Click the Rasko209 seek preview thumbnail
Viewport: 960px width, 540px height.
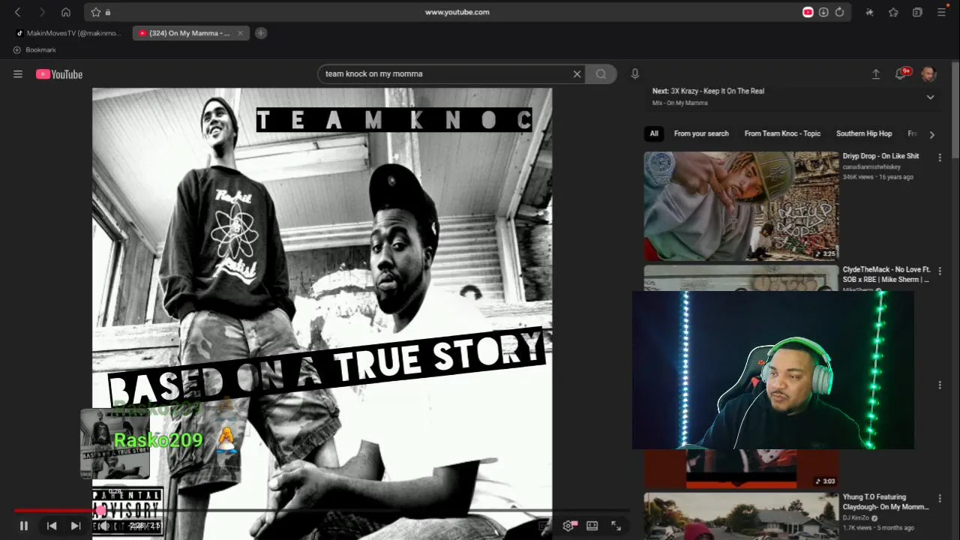click(115, 444)
